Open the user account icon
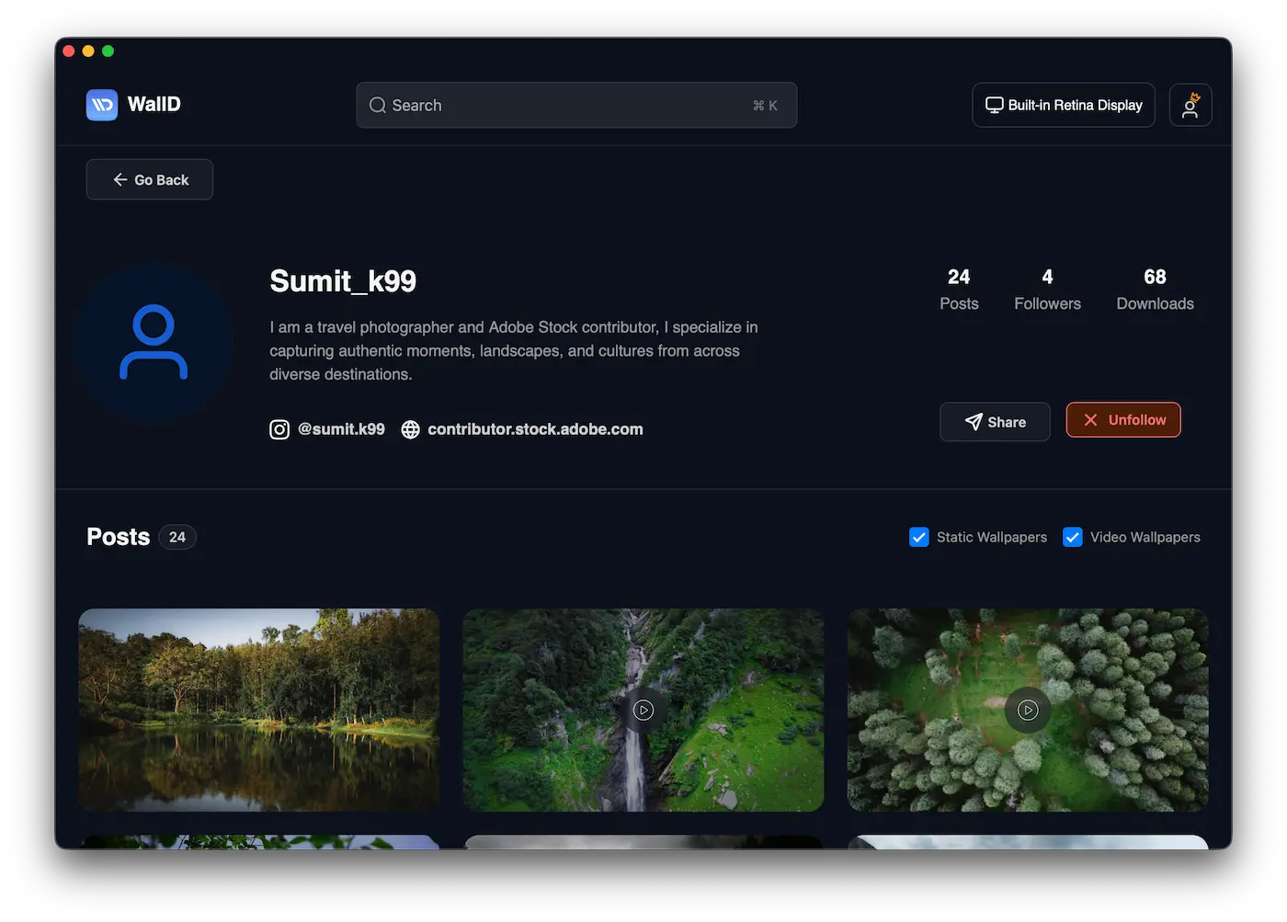This screenshot has height=922, width=1287. click(1190, 105)
